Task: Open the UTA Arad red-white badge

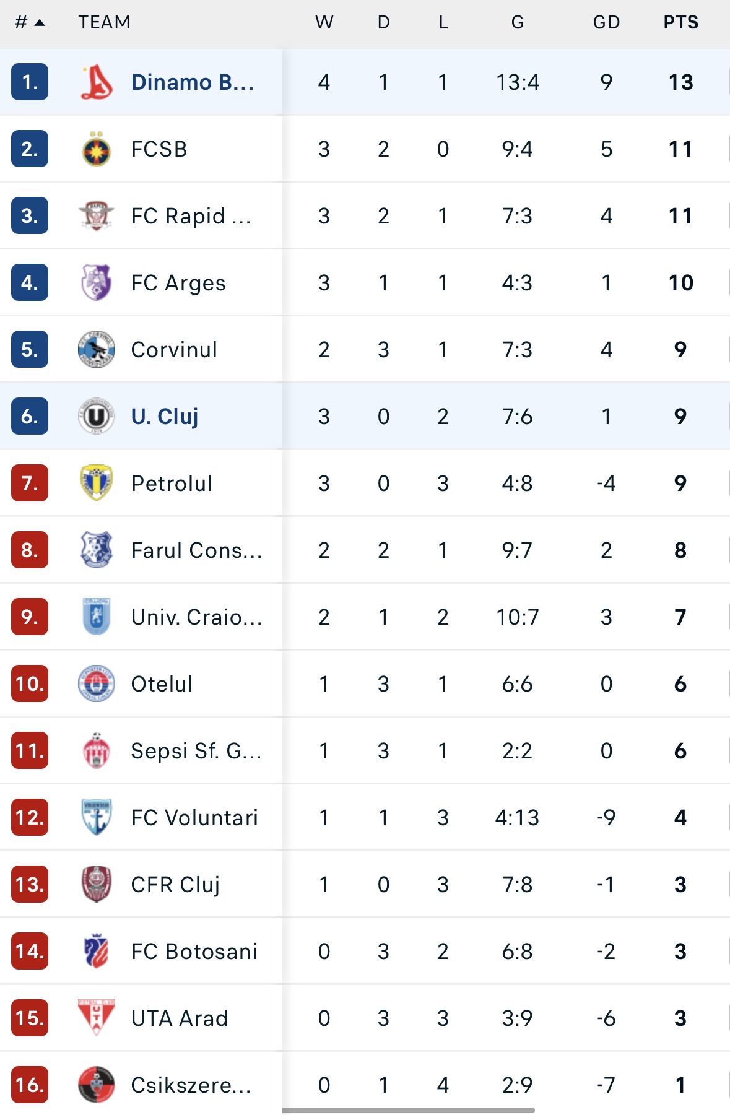Action: click(97, 1018)
